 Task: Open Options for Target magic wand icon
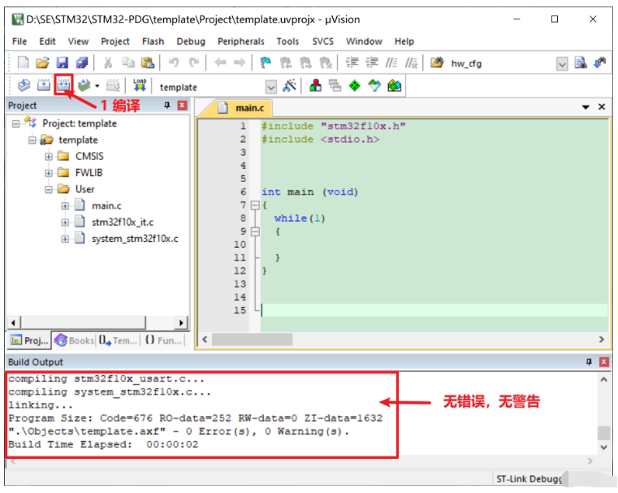click(289, 85)
